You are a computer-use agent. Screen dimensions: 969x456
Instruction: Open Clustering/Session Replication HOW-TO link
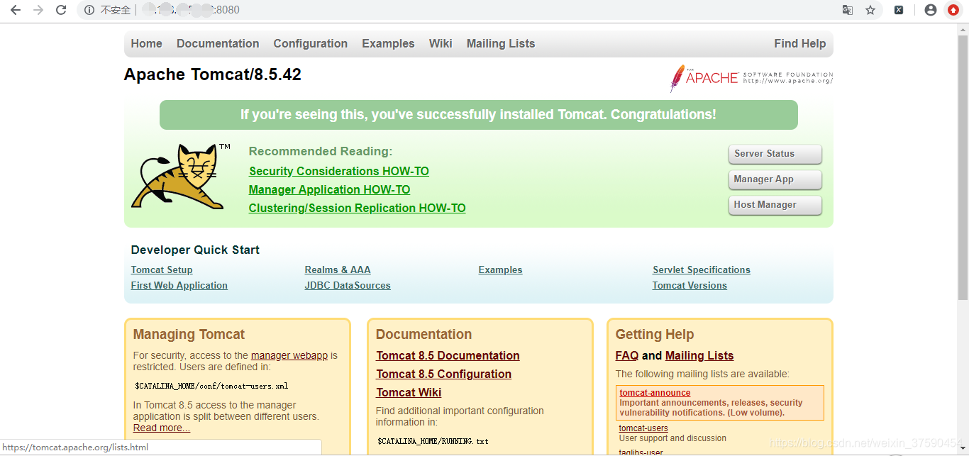pos(357,208)
